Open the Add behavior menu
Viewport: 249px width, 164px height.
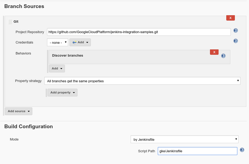tap(57, 68)
